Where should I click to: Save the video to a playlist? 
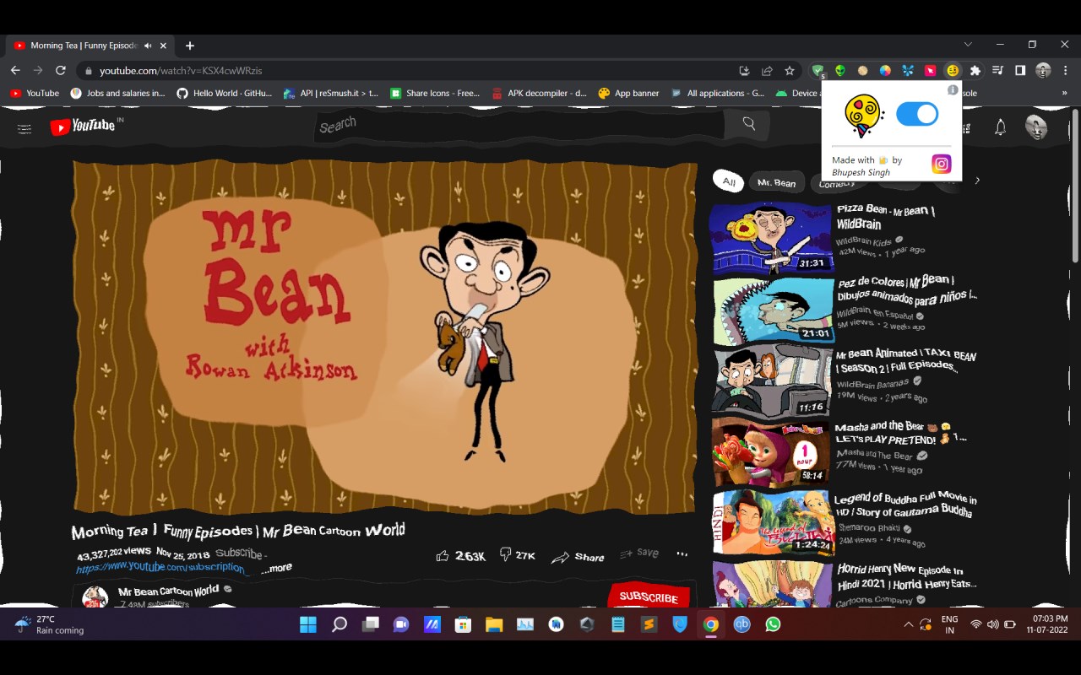tap(639, 553)
